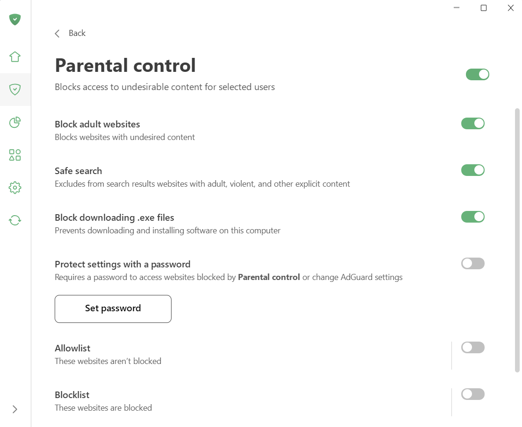
Task: Toggle off Block downloading .exe files
Action: click(x=472, y=217)
